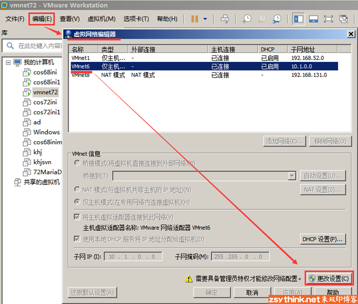358x304 pixels.
Task: Select cos72ini1 in the library tree
Action: (x=47, y=112)
